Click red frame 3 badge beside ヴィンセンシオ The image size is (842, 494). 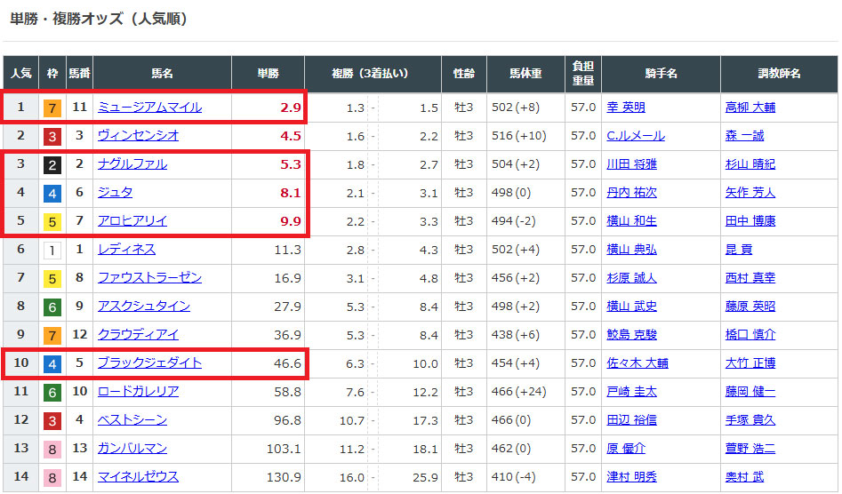point(52,136)
